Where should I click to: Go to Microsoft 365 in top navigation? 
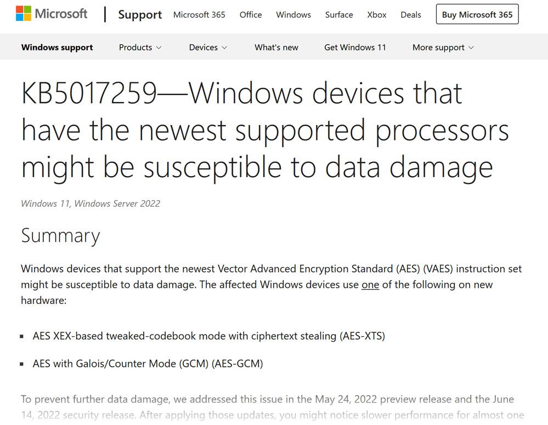point(199,15)
